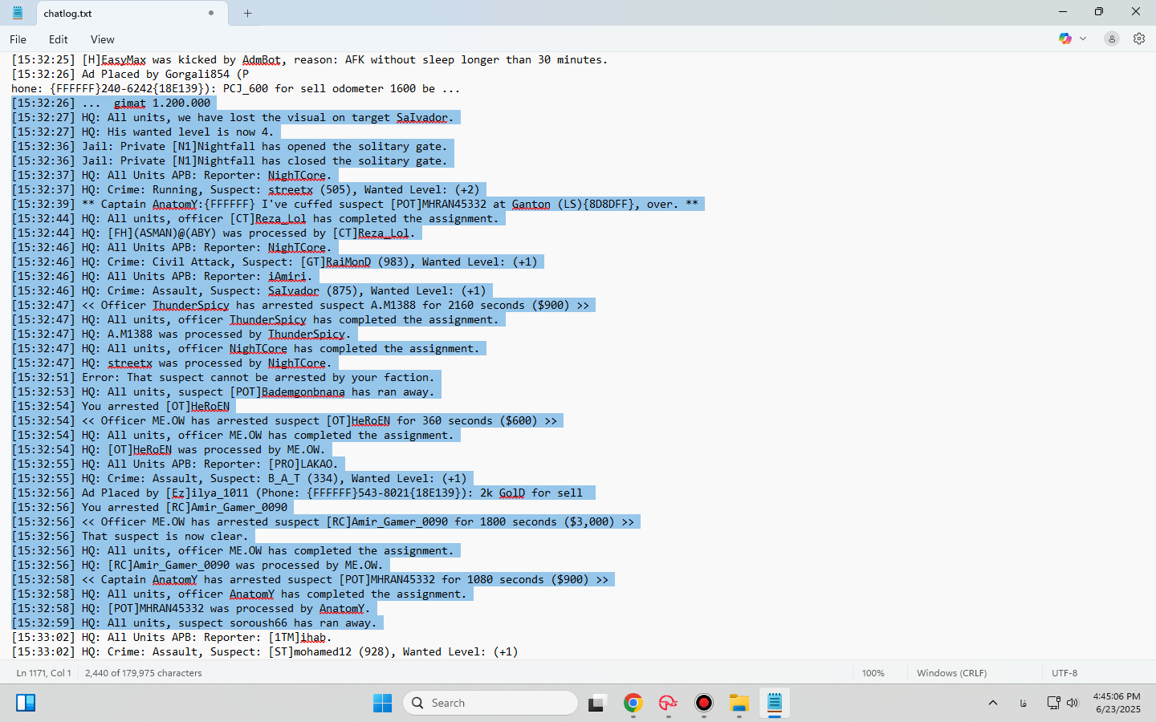Click the 'Reporter: [1TM]ihab' line

[x=172, y=637]
